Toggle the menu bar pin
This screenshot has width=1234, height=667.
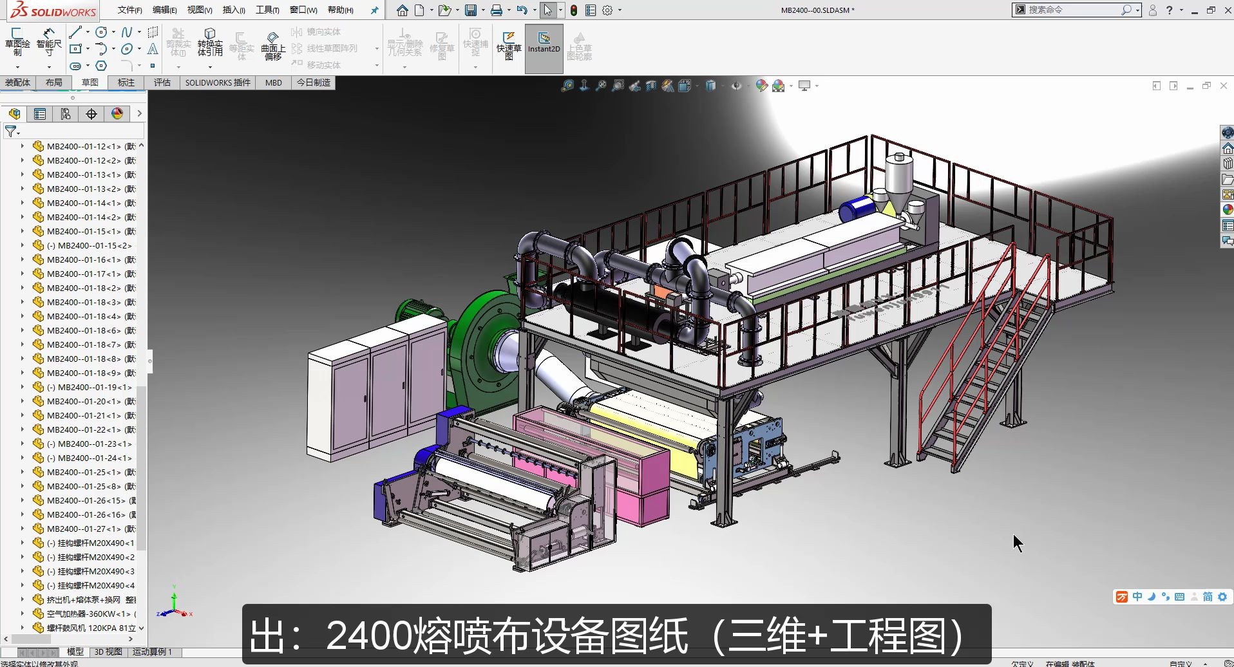[374, 10]
